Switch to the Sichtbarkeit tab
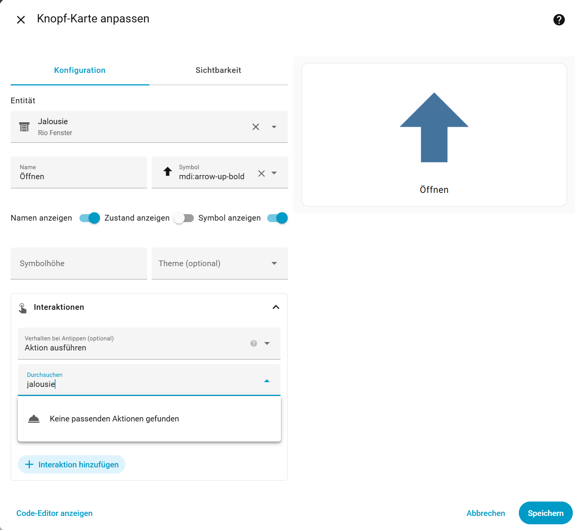The width and height of the screenshot is (577, 530). [218, 70]
